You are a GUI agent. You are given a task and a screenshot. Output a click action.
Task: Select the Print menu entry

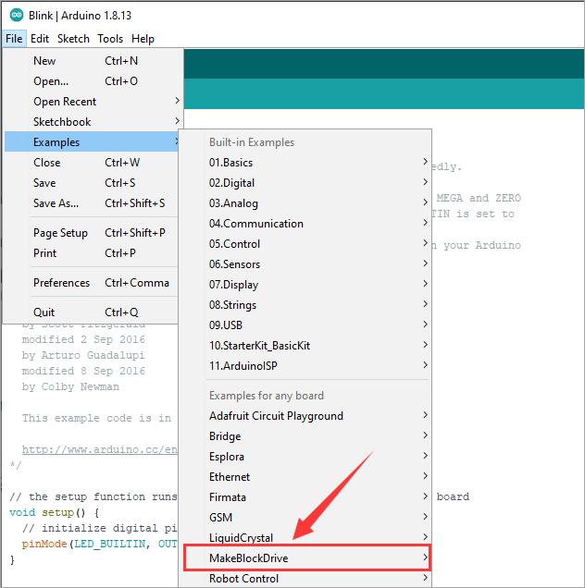coord(44,253)
